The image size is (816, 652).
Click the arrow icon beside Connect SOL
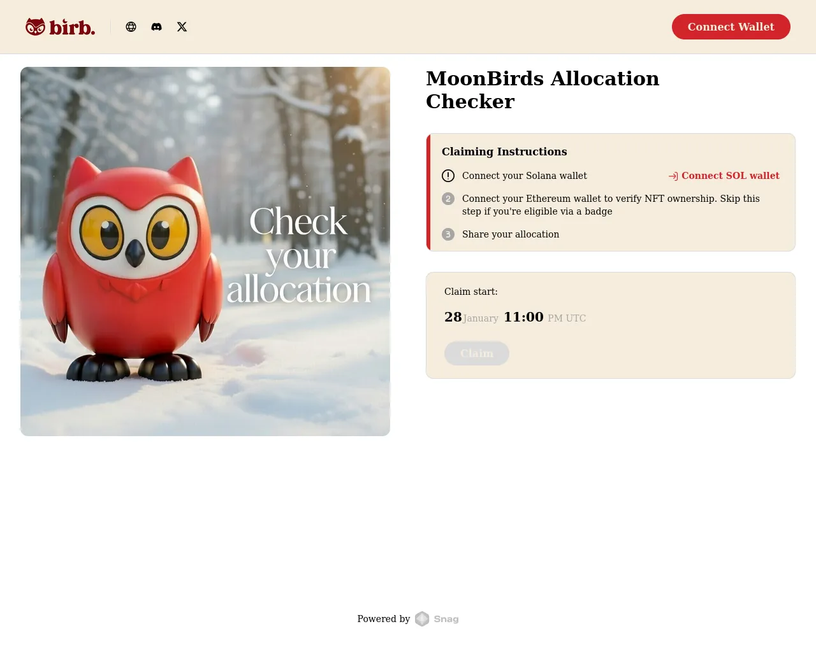coord(673,176)
